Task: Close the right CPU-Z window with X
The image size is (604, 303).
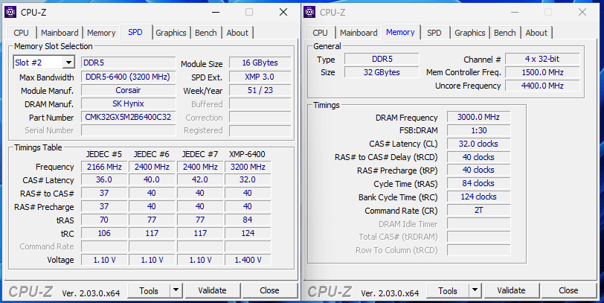Action: (x=582, y=12)
